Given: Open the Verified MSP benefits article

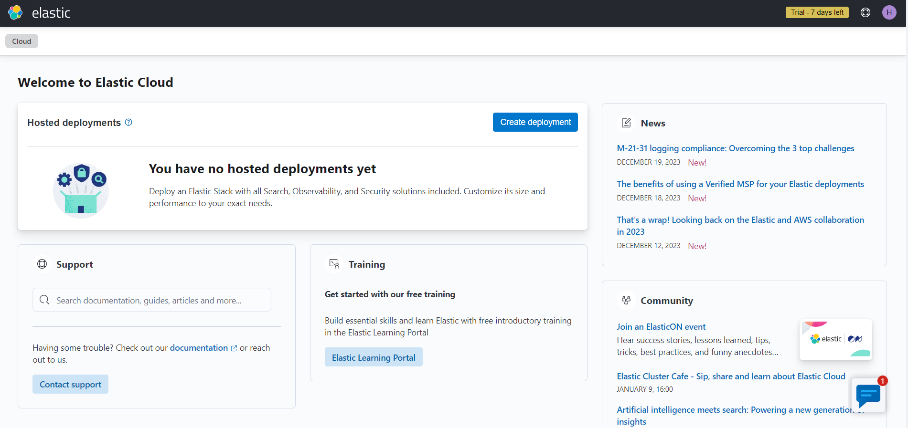Looking at the screenshot, I should [740, 184].
